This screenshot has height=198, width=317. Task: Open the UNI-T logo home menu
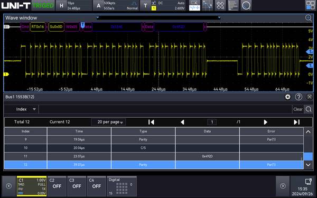click(x=16, y=5)
